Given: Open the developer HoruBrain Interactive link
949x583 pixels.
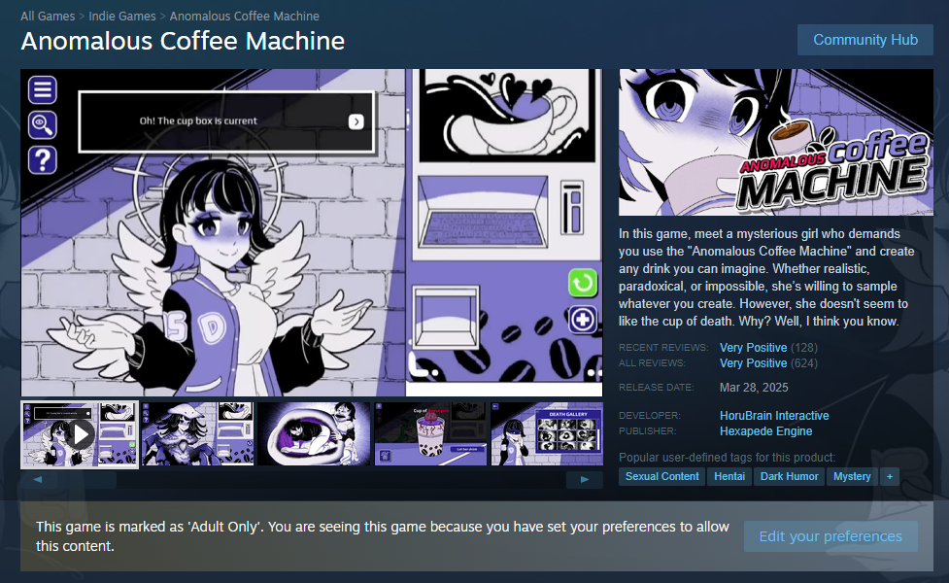Looking at the screenshot, I should tap(774, 415).
